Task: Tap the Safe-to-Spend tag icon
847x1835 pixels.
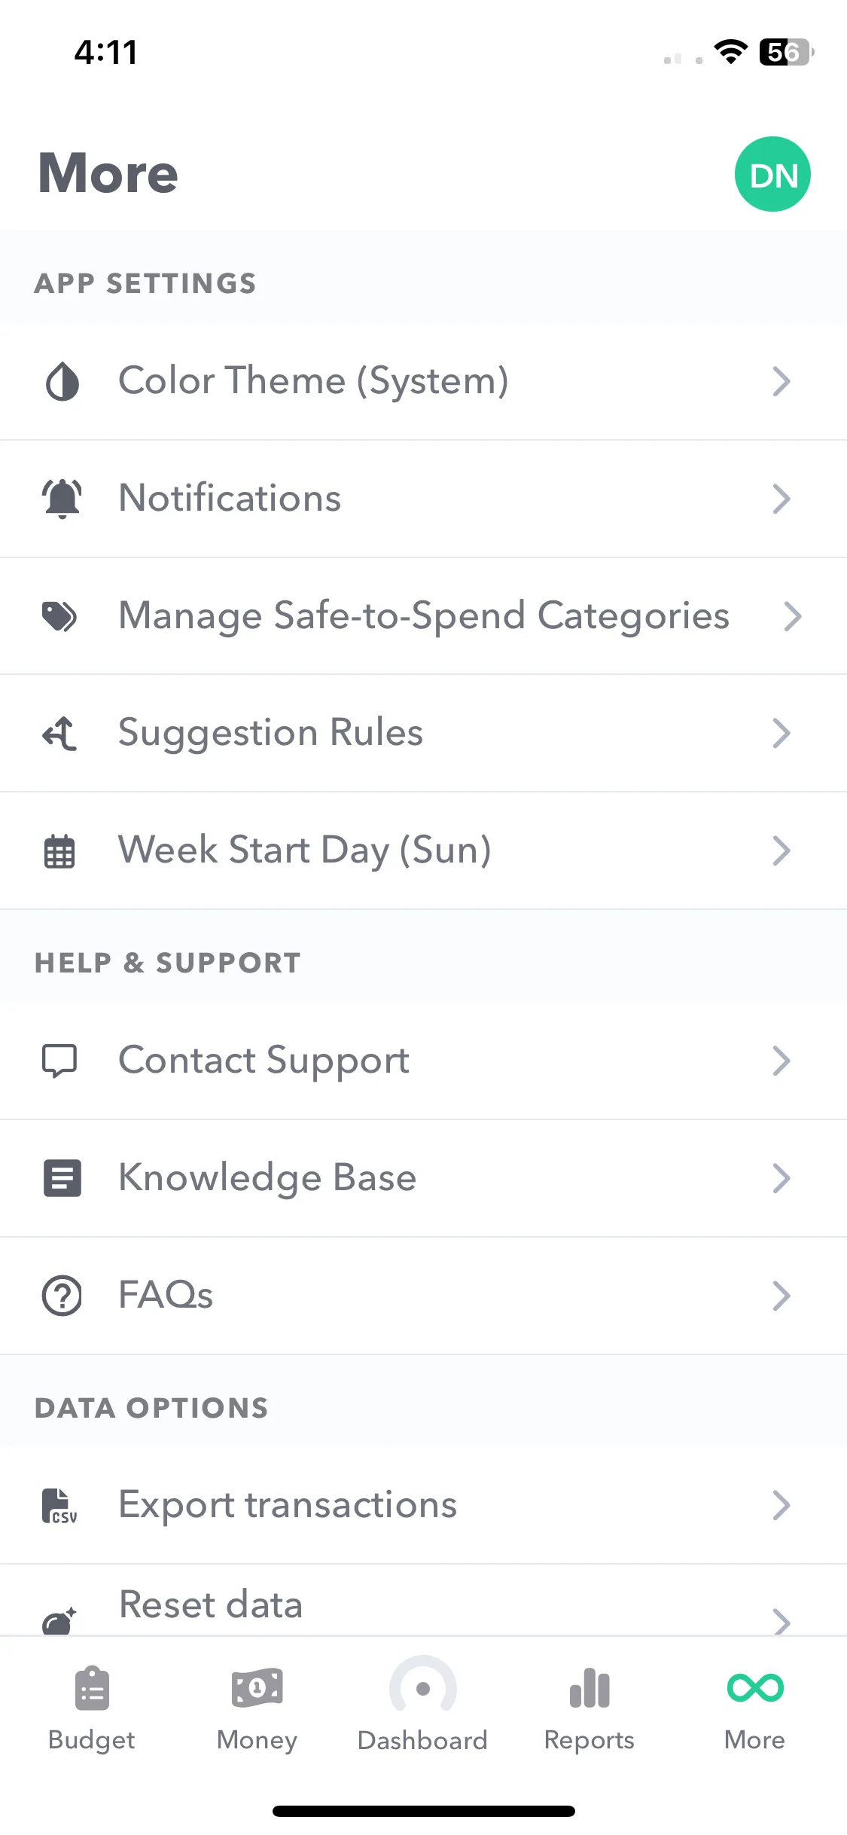Action: click(x=59, y=617)
